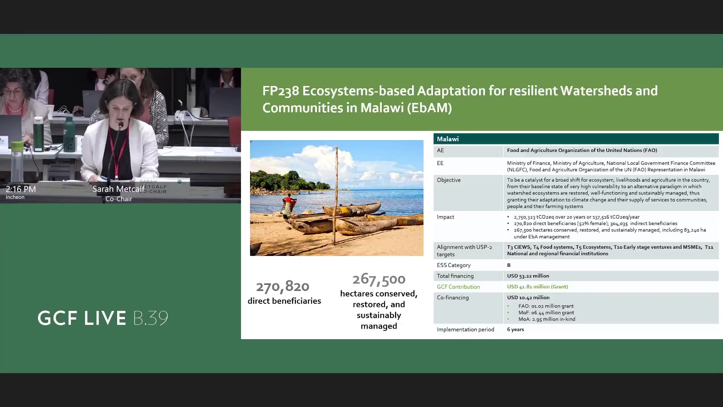Click the 'USD 10.42 million' co-financing total
This screenshot has height=407, width=723.
(528, 298)
